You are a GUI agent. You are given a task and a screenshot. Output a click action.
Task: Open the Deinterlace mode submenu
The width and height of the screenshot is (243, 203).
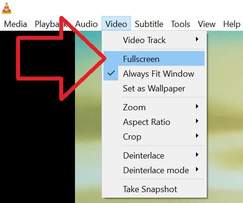pos(154,170)
